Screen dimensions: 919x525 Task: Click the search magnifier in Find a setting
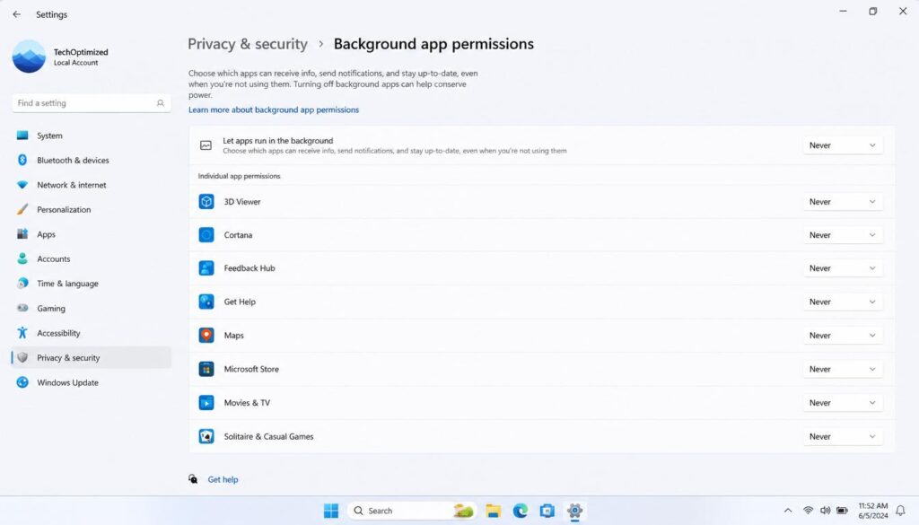(x=160, y=103)
